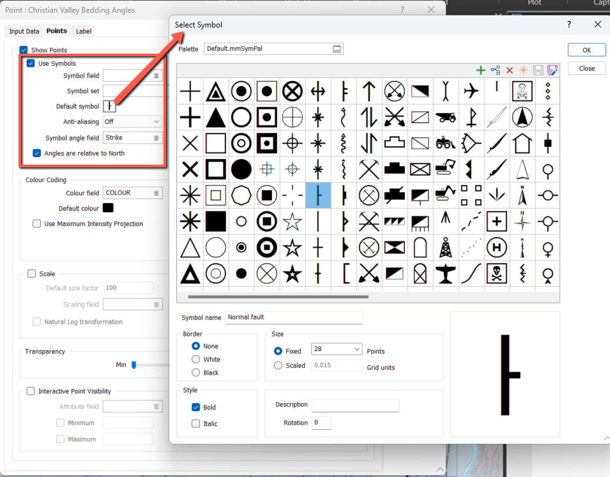Select the hollow five-point star symbol

pos(292,222)
